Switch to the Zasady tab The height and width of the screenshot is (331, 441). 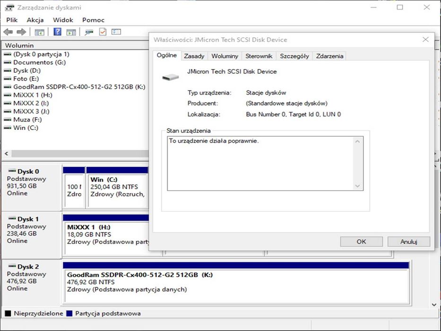tap(194, 56)
